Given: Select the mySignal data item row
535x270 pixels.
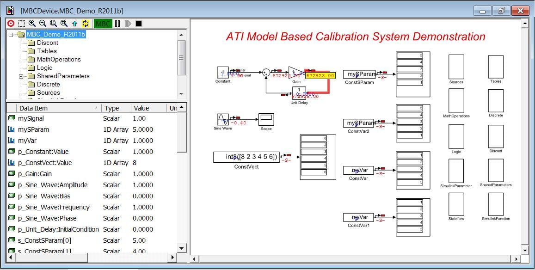Looking at the screenshot, I should coord(92,118).
